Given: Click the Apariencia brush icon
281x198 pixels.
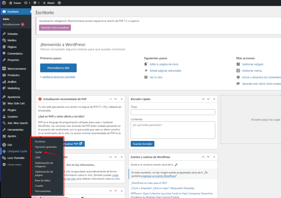Looking at the screenshot, I should point(4,97).
